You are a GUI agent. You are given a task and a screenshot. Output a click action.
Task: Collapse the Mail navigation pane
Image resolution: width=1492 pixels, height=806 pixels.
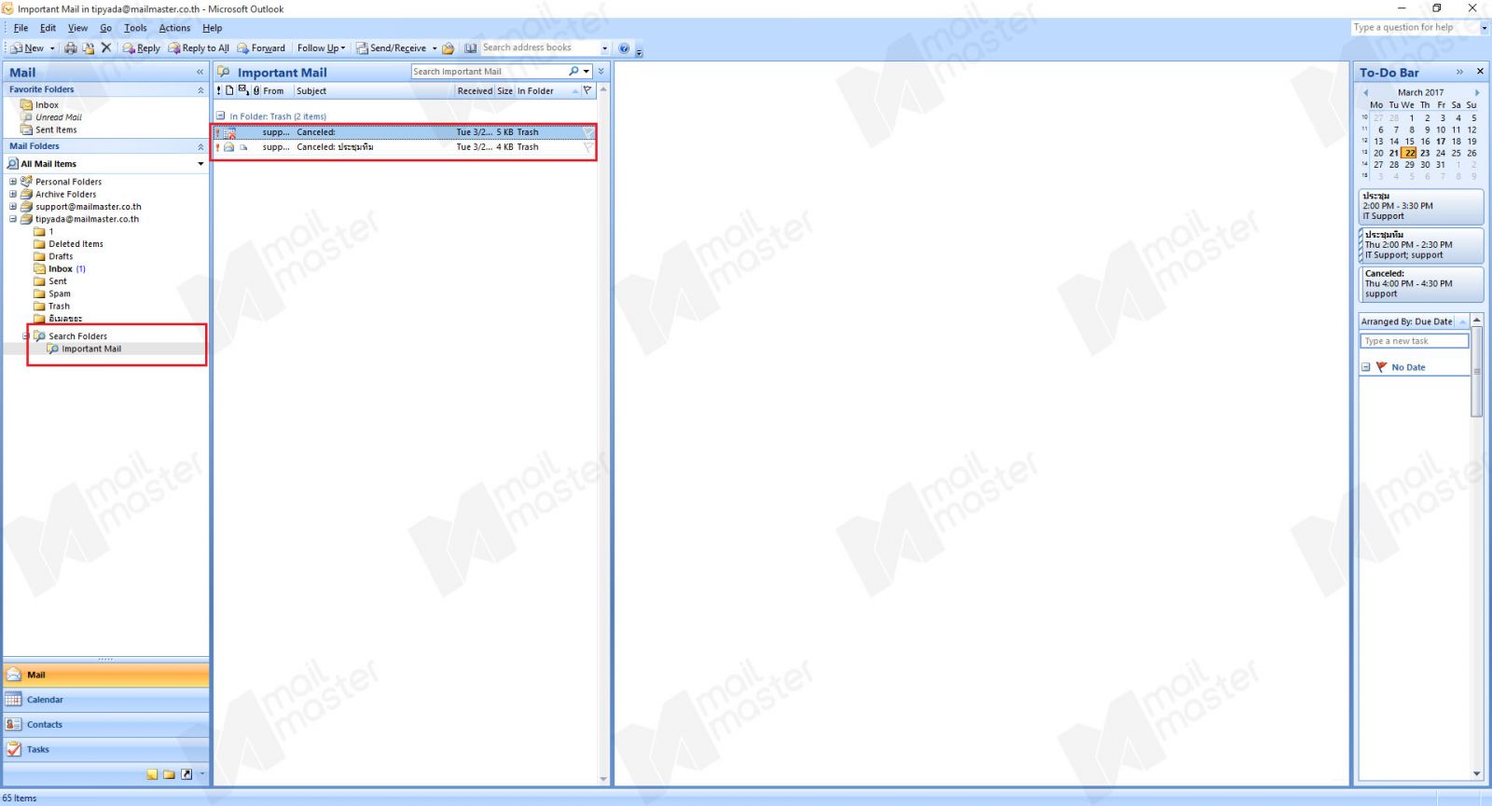[200, 72]
